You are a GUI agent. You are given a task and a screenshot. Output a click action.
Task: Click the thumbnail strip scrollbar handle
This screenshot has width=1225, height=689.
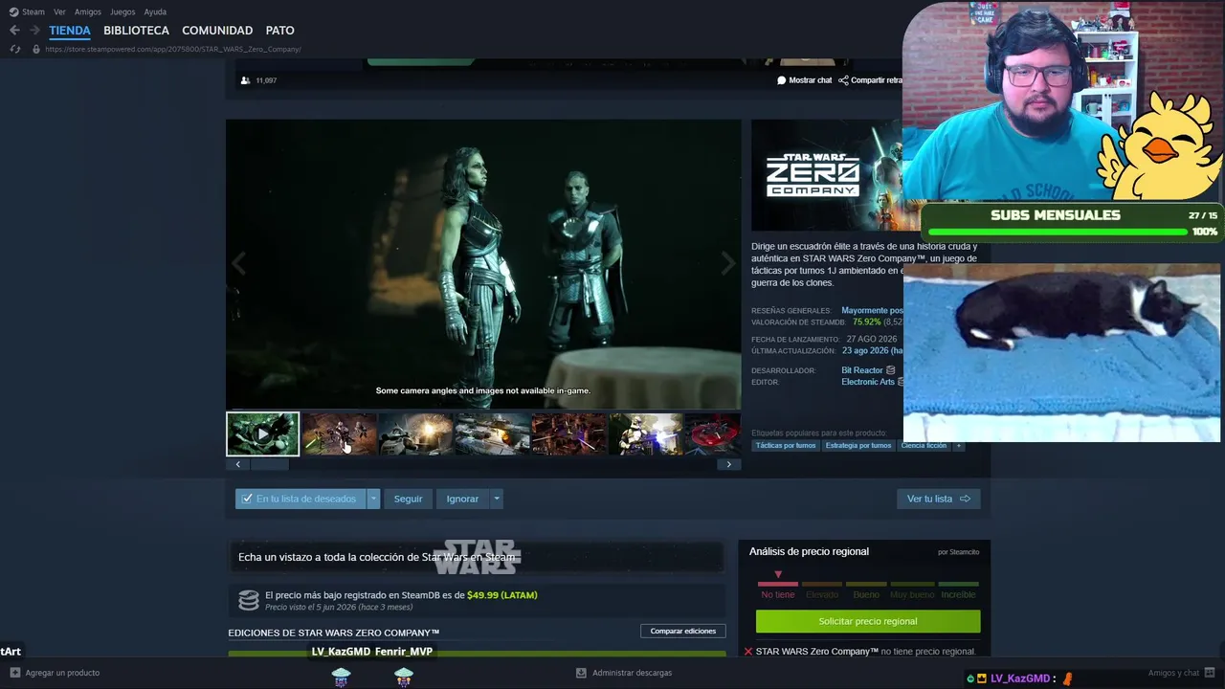[x=269, y=464]
